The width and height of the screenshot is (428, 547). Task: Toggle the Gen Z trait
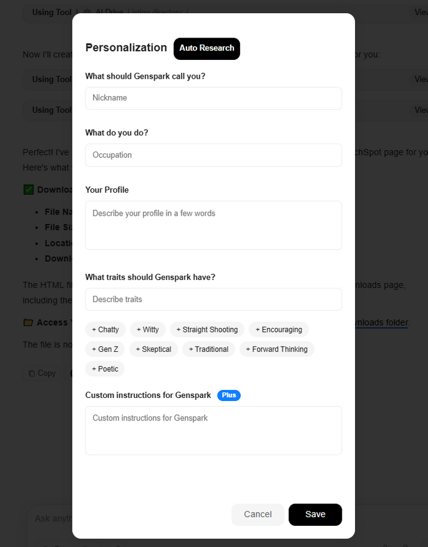(x=105, y=349)
